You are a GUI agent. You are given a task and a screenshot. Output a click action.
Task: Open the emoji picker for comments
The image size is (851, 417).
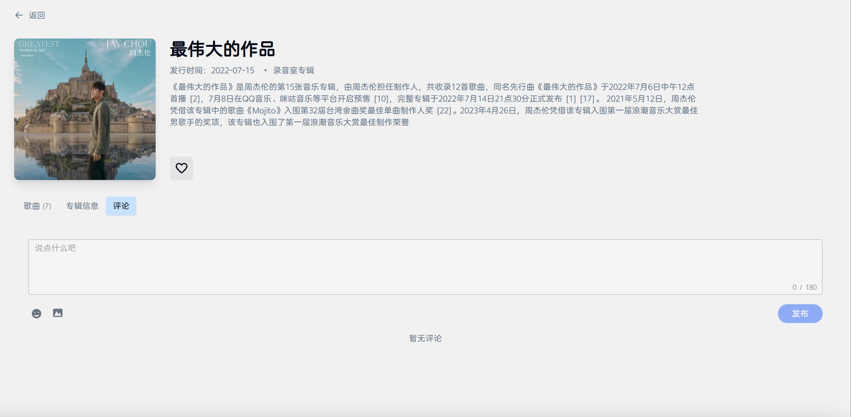coord(37,314)
